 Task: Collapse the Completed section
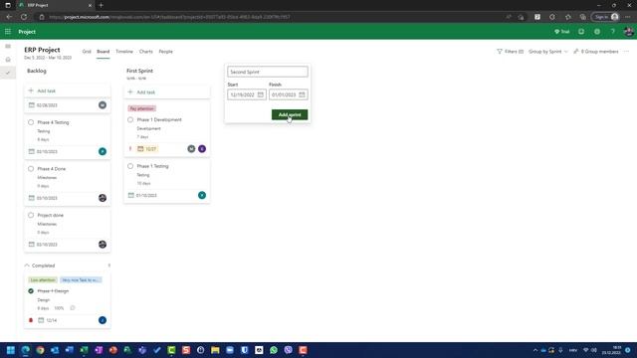[27, 266]
